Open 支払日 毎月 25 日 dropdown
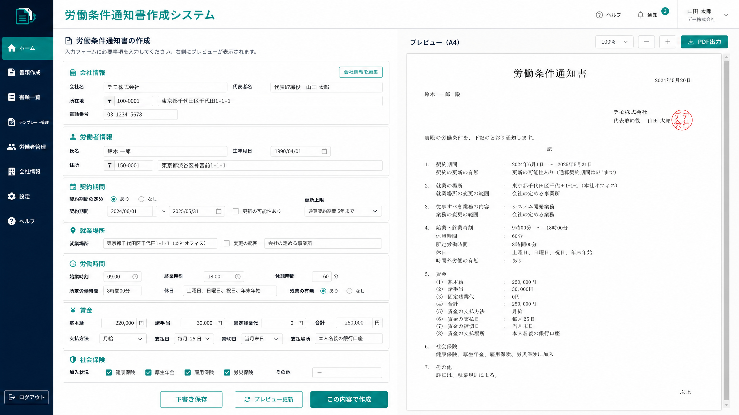Viewport: 739px width, 415px height. pos(194,339)
